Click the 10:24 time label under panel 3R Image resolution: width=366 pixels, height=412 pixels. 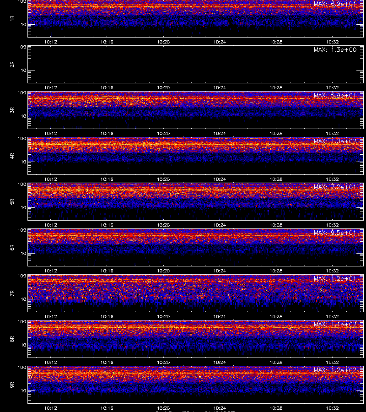[220, 133]
